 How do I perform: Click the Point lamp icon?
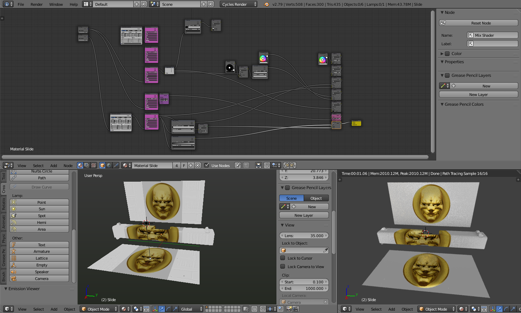pos(14,202)
